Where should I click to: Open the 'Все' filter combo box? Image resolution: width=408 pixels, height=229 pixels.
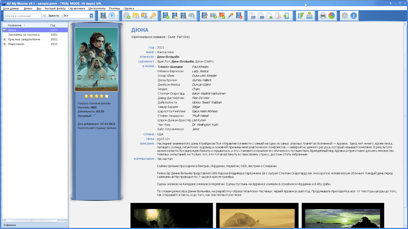78,16
